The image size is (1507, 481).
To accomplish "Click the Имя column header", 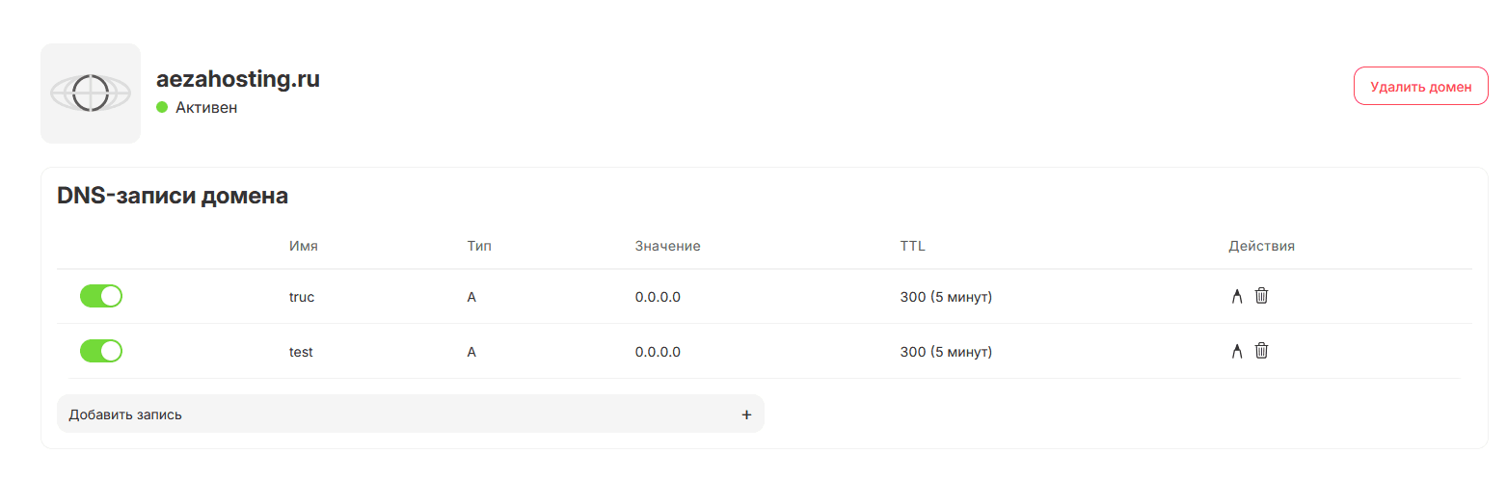I will pos(304,246).
